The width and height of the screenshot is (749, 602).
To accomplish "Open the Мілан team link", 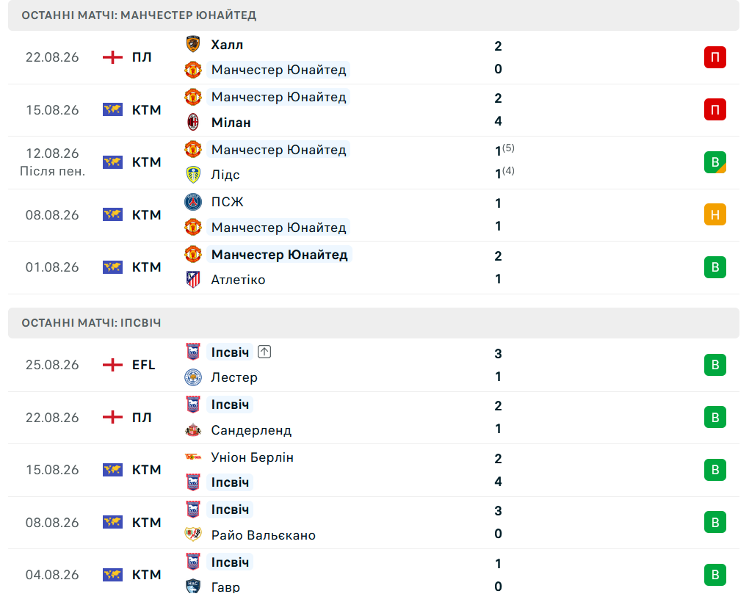I will [x=231, y=123].
